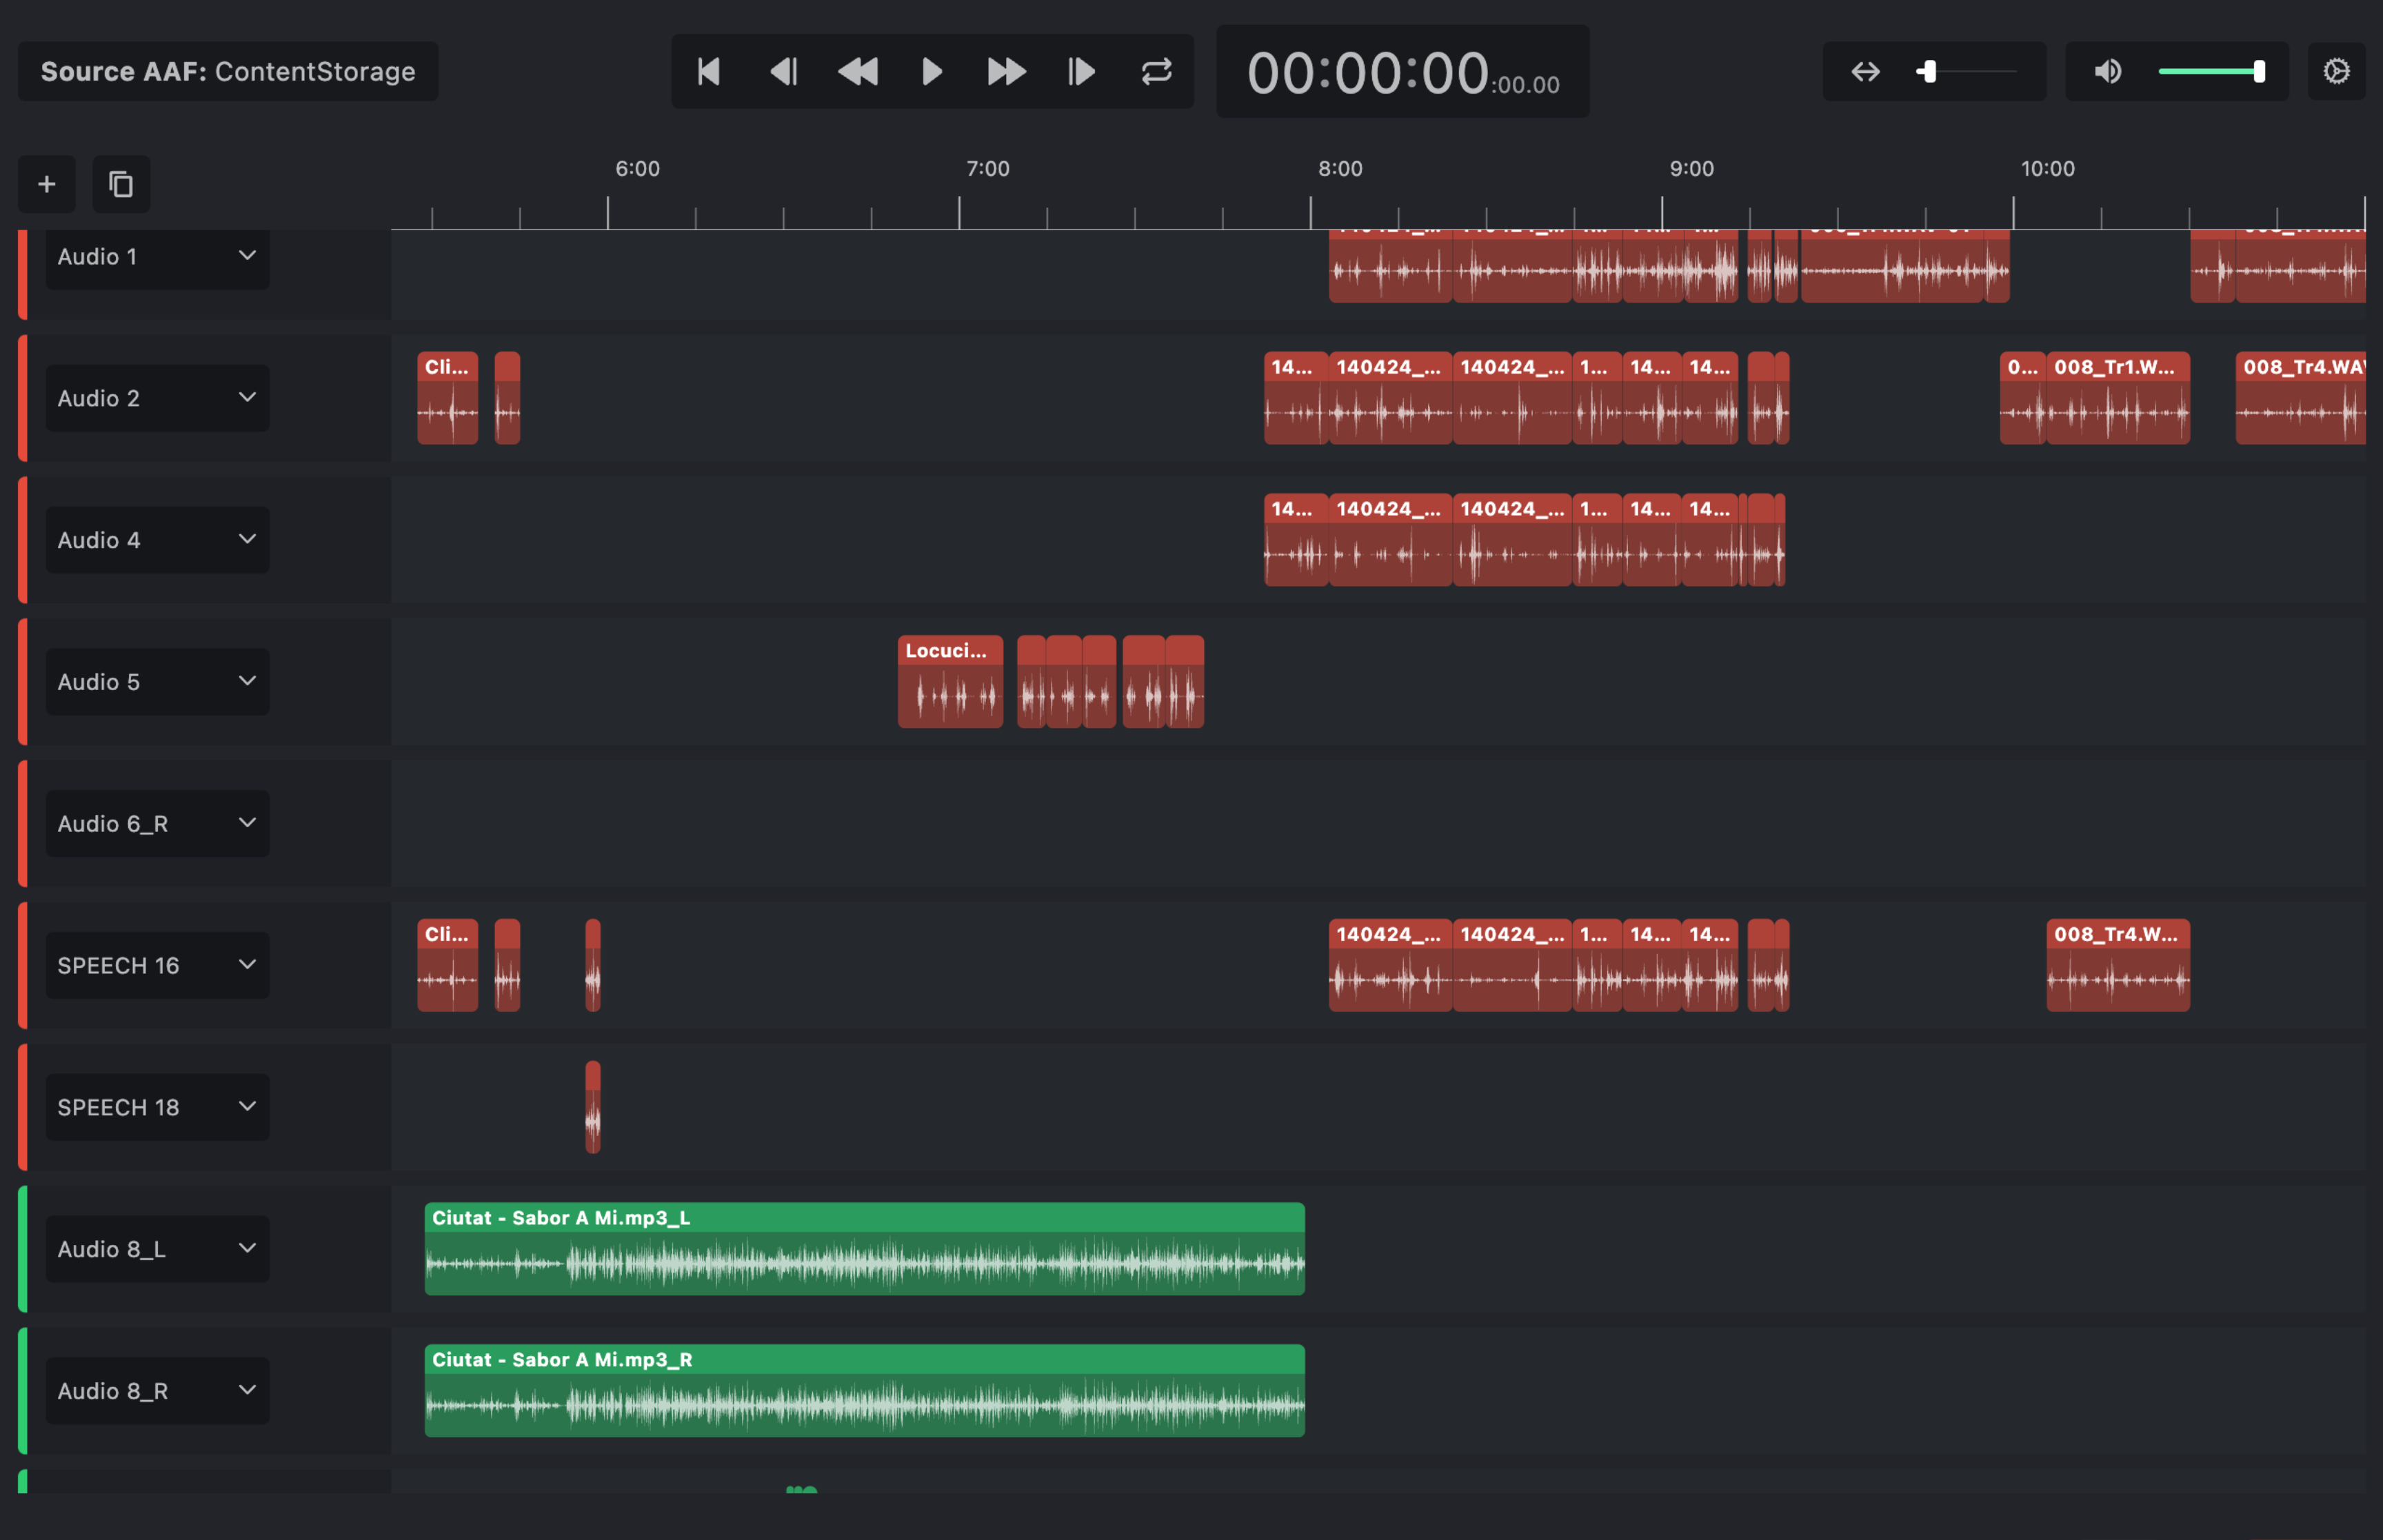Screen dimensions: 2383x1540
Task: Mute using the speaker volume icon
Action: tap(2107, 72)
